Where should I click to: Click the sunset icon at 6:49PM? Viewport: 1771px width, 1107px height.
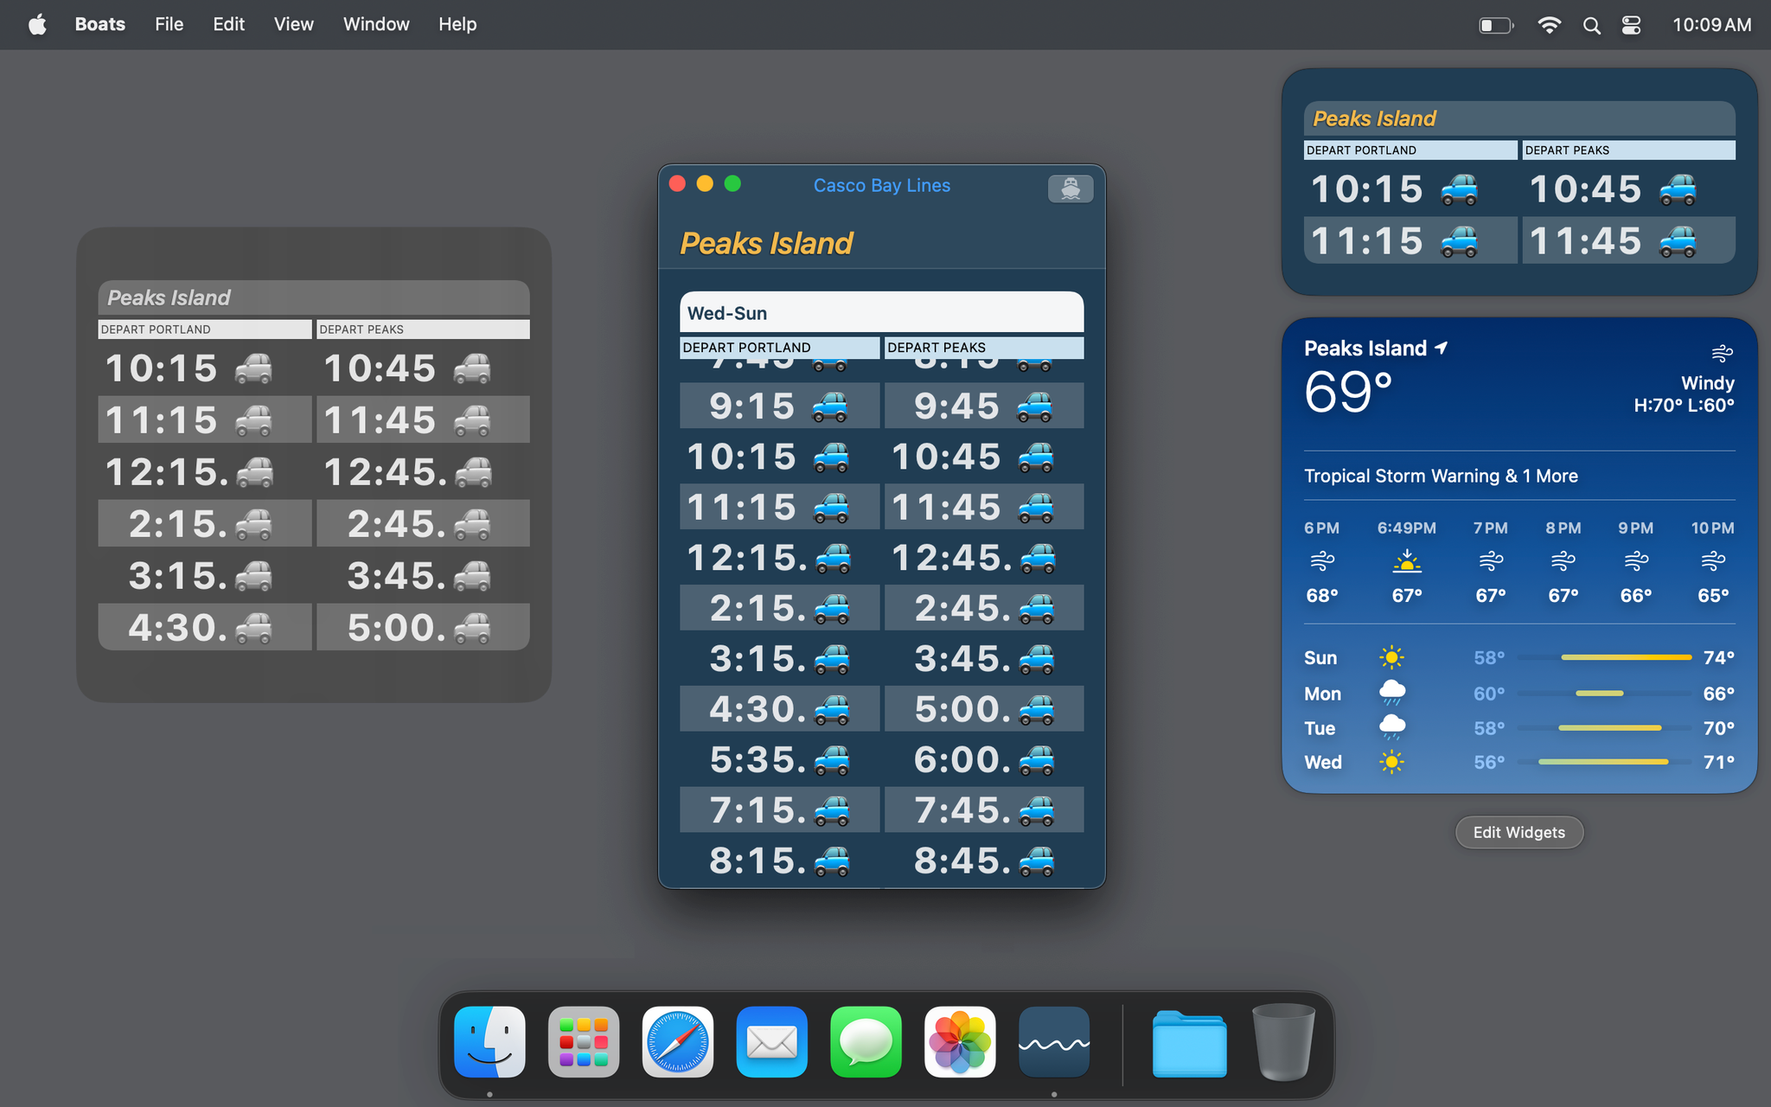1407,561
